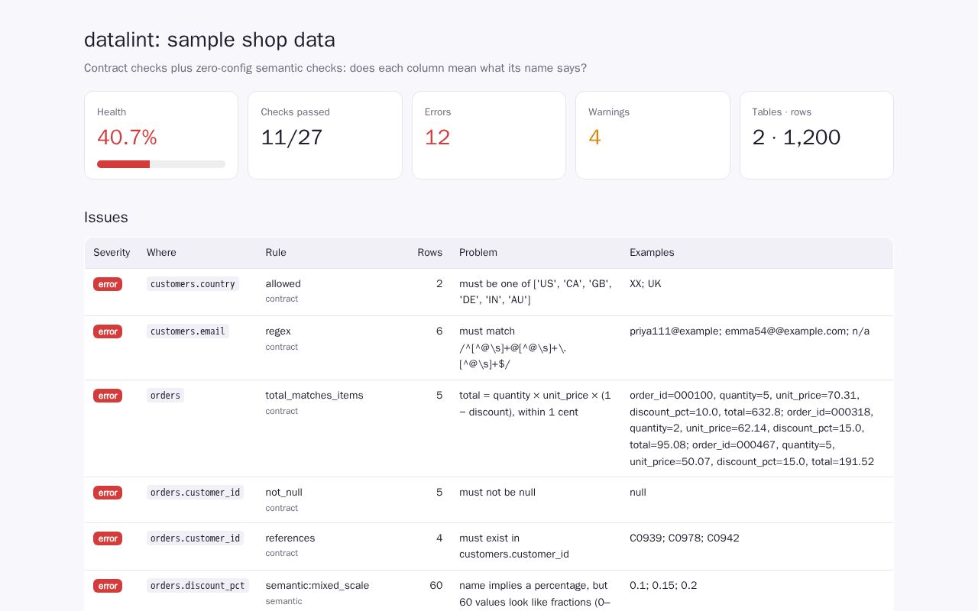Click example 'priya111@example; emma54@@example.com; n/a'
Image resolution: width=978 pixels, height=611 pixels.
coord(750,331)
